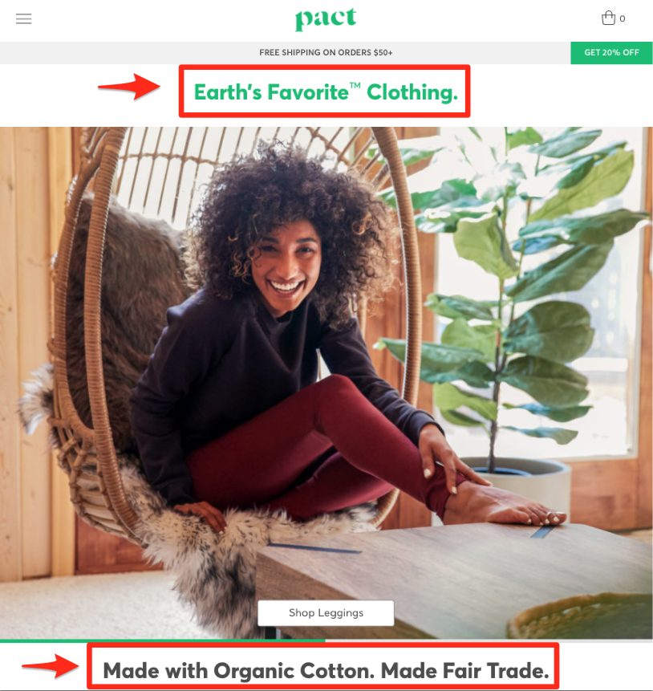Click the GET 20% OFF button
Screen dimensions: 653x691
[x=611, y=52]
